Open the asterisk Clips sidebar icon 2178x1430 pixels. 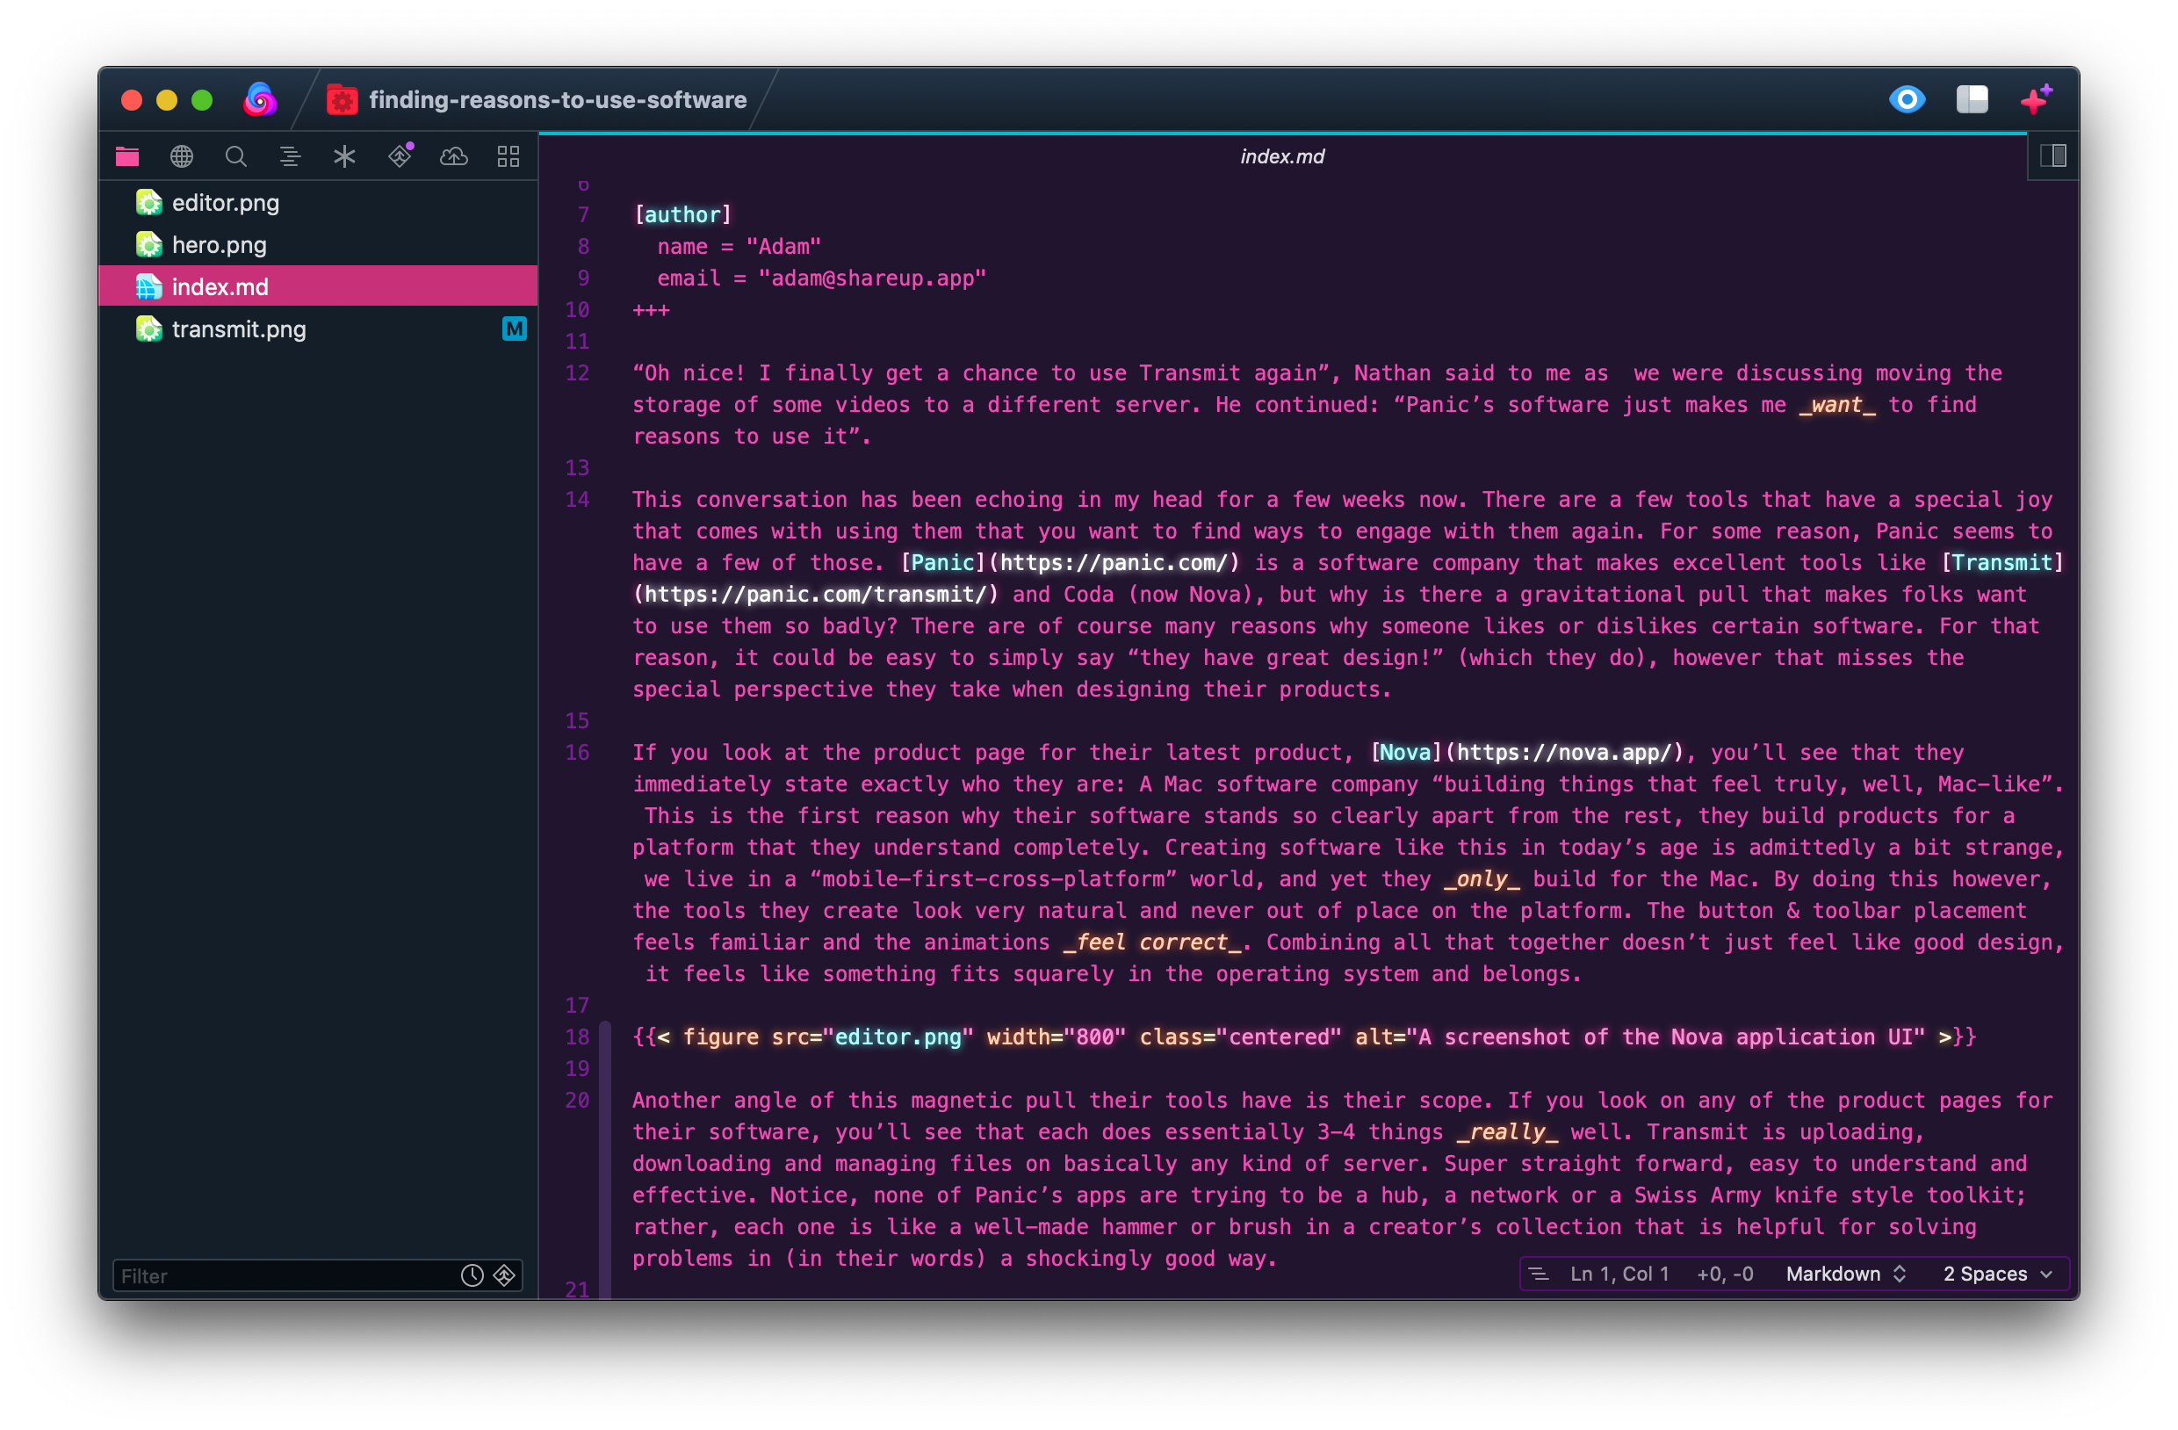344,156
